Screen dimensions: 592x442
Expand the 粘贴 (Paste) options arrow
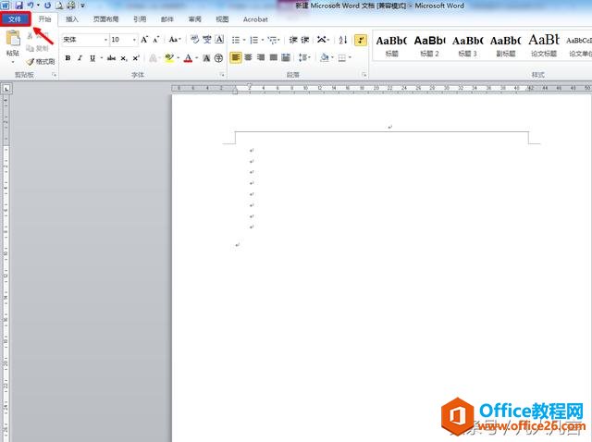pos(13,62)
